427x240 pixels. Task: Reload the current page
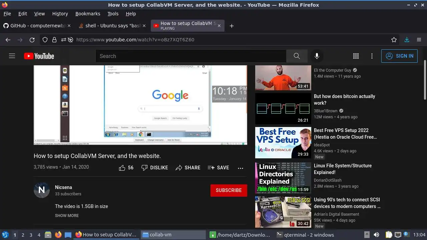coord(32,40)
